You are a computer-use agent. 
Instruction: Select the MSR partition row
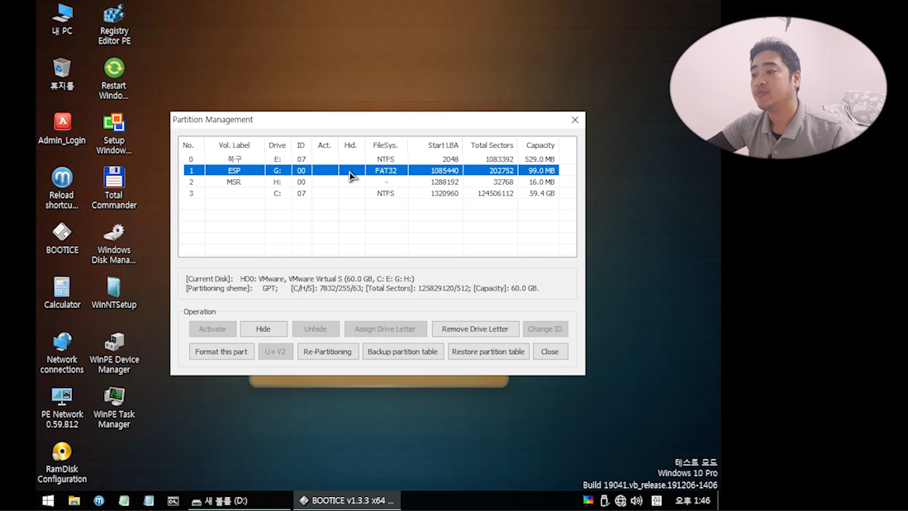371,182
